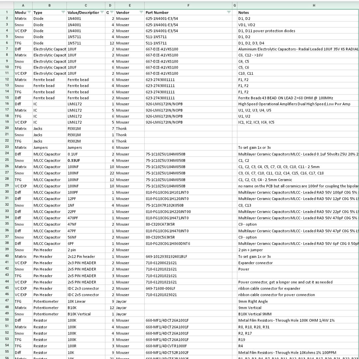Open the Part Number filter icon

pyautogui.click(x=229, y=12)
